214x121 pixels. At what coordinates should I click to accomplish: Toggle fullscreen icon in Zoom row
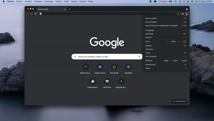click(185, 41)
